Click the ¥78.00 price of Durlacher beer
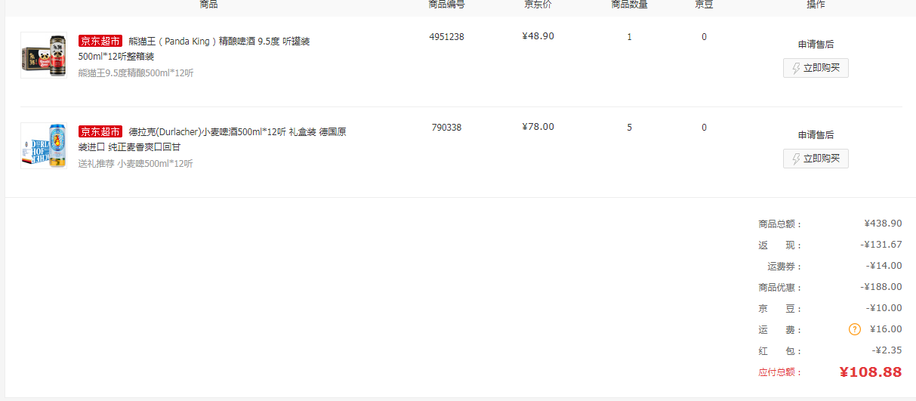 (538, 127)
